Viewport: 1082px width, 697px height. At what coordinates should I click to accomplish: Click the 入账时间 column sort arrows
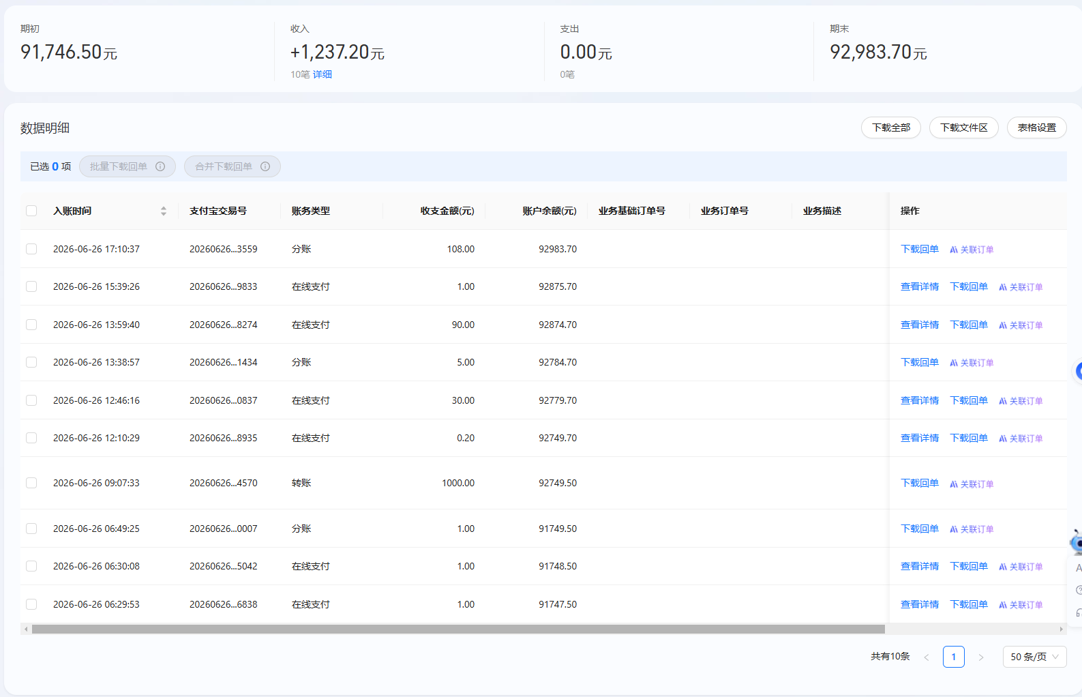click(x=164, y=211)
